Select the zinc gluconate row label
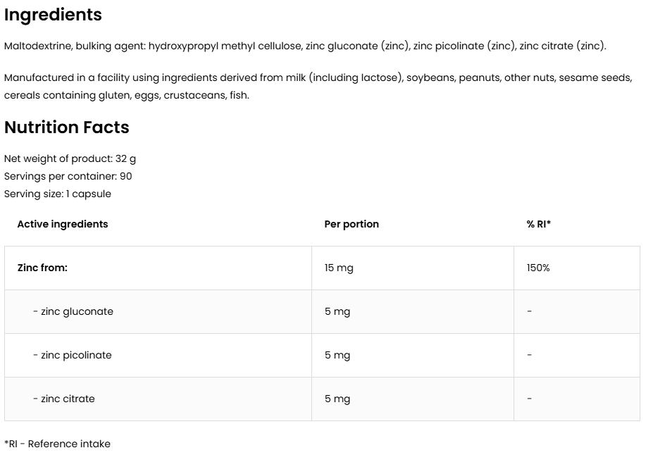 pos(73,311)
